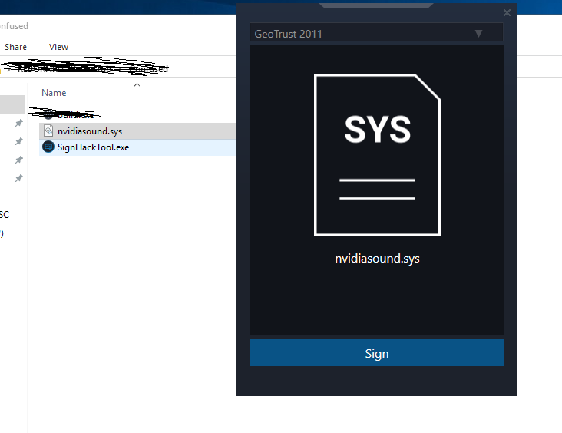Click the drag handle at top of signing tool
Screen dimensions: 562x433
coord(376,5)
